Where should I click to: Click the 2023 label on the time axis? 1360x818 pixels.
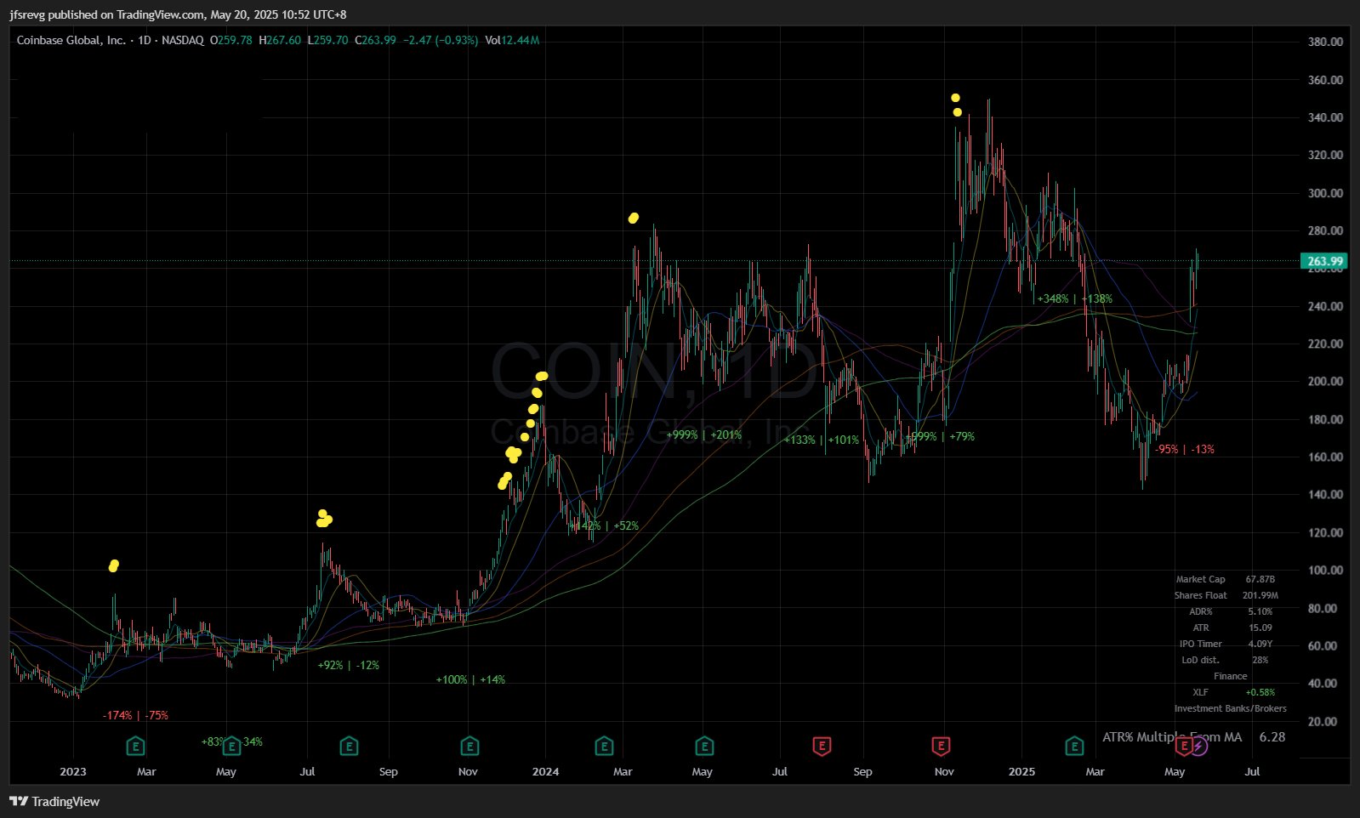(x=73, y=772)
